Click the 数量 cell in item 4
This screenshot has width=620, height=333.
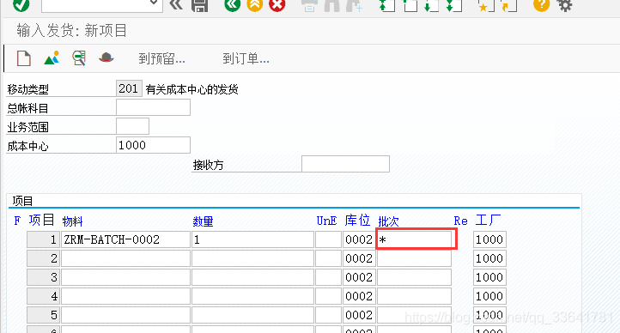click(252, 296)
